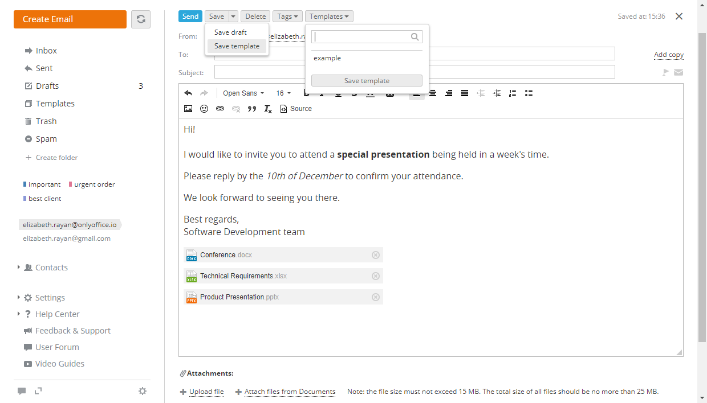Screen dimensions: 707x403
Task: Expand the Settings tree in sidebar
Action: (x=19, y=298)
